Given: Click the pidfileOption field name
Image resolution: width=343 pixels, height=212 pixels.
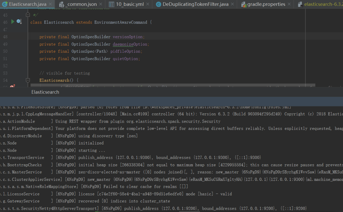Looking at the screenshot, I should [125, 52].
